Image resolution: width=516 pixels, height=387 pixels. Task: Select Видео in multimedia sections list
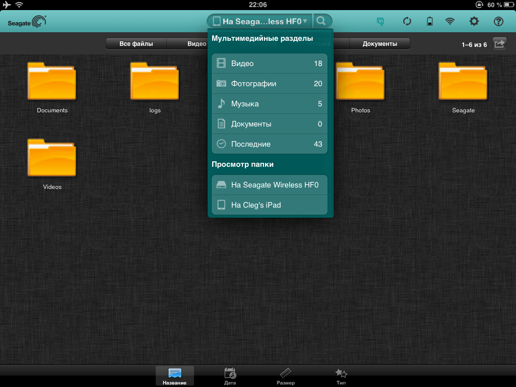pyautogui.click(x=270, y=63)
